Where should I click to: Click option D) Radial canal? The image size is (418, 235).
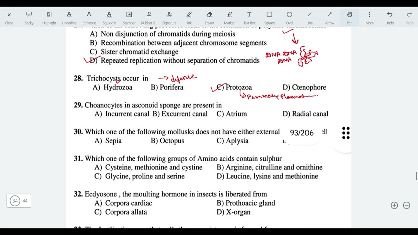[x=305, y=114]
